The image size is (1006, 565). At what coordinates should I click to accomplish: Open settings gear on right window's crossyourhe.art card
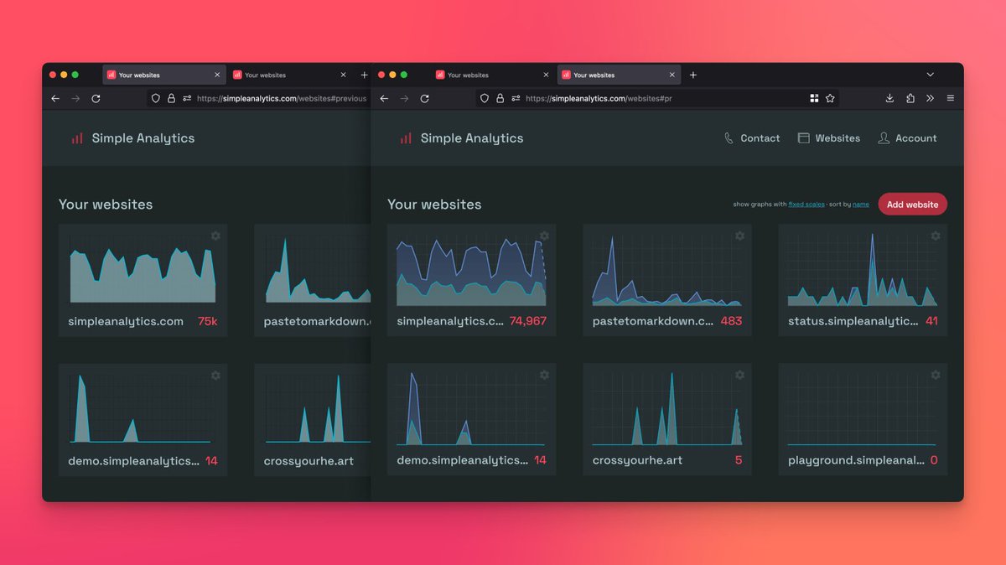pyautogui.click(x=739, y=375)
